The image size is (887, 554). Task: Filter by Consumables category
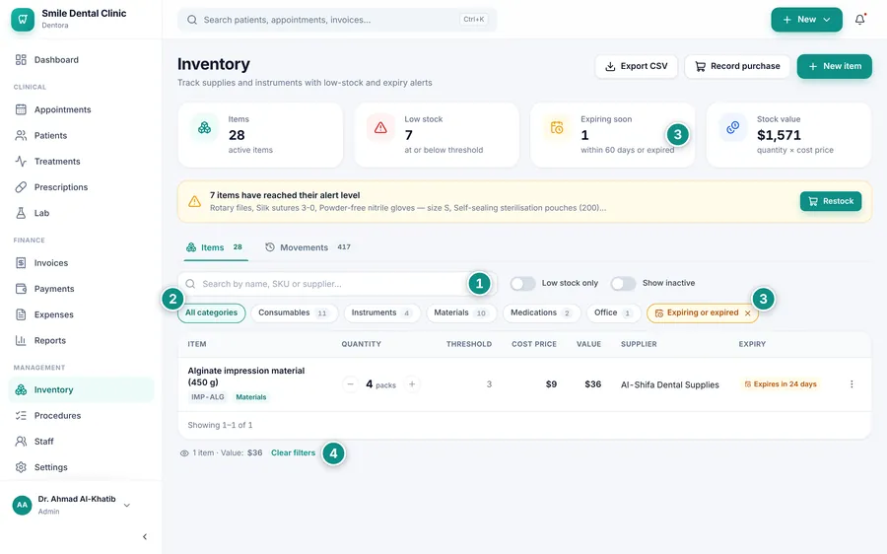(x=294, y=312)
